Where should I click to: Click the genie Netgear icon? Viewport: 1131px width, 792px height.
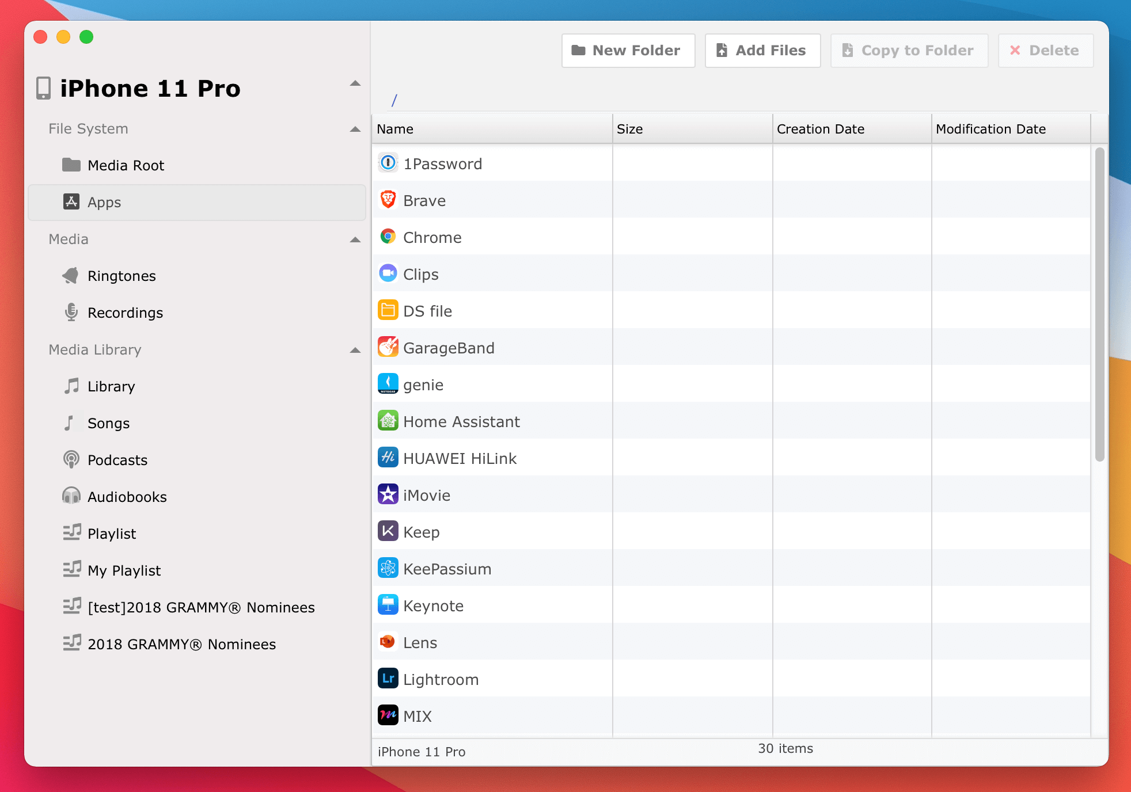pyautogui.click(x=388, y=384)
